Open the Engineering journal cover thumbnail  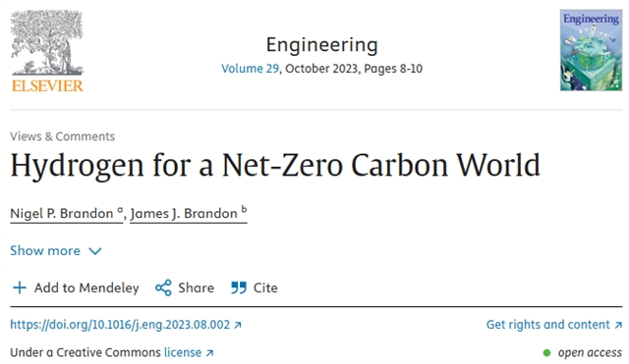click(x=591, y=50)
